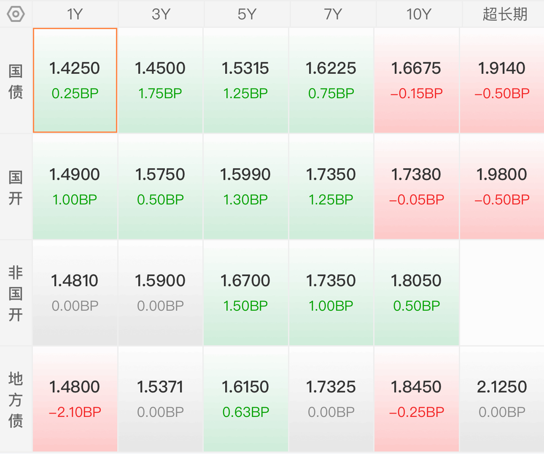The image size is (544, 454).
Task: Open the 1.4810 非国开 1Y cell
Action: point(75,293)
